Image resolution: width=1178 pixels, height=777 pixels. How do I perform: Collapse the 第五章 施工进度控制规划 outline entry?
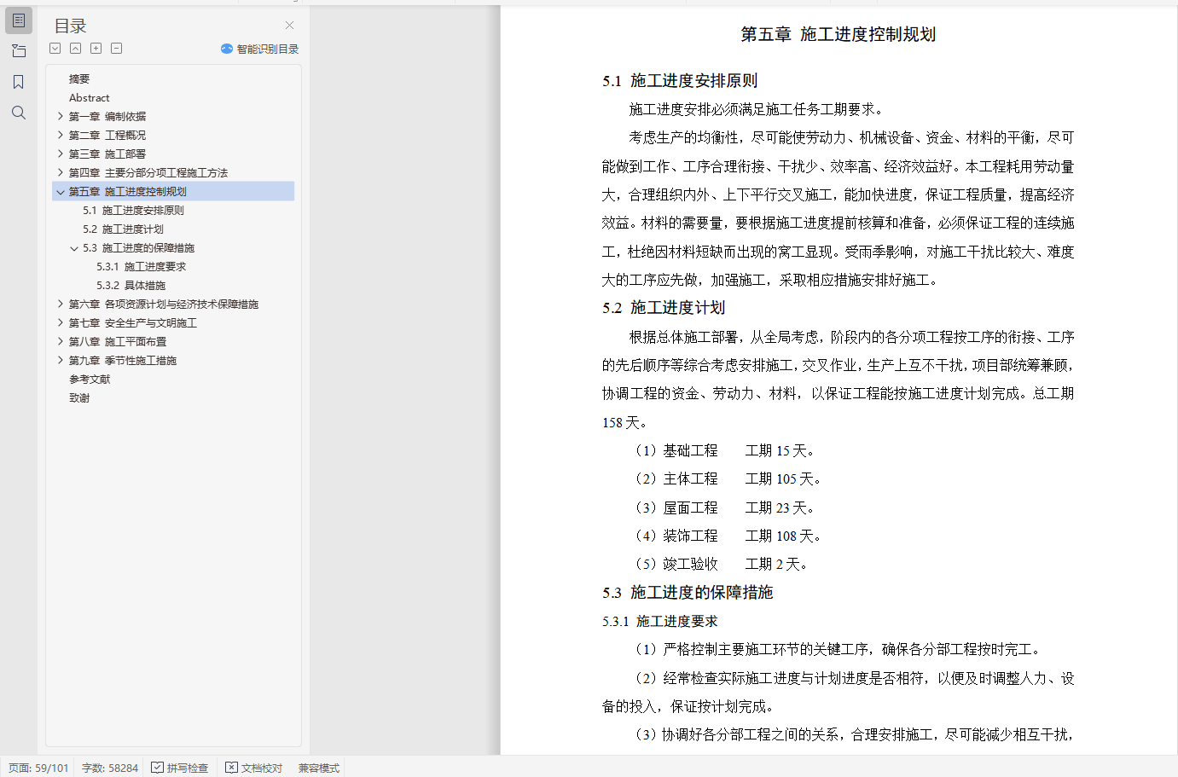[x=61, y=192]
